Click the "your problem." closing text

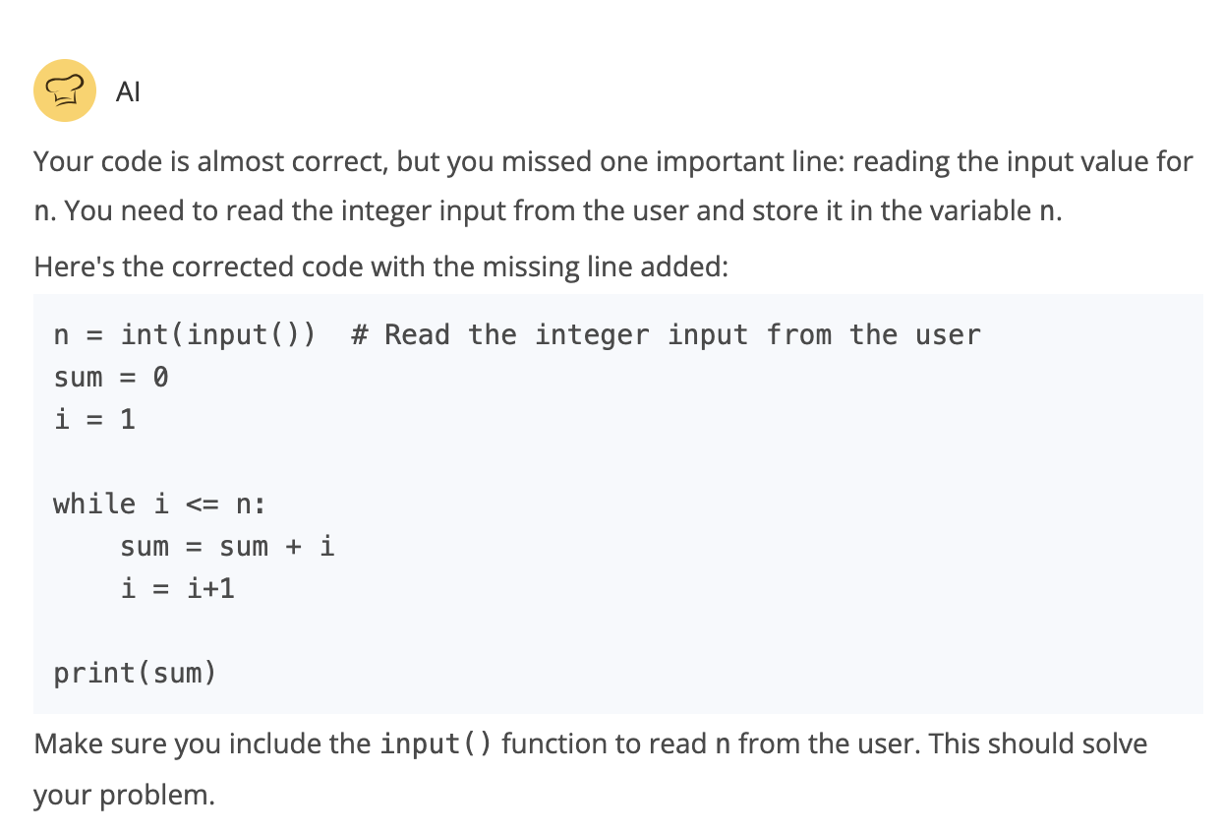point(124,795)
